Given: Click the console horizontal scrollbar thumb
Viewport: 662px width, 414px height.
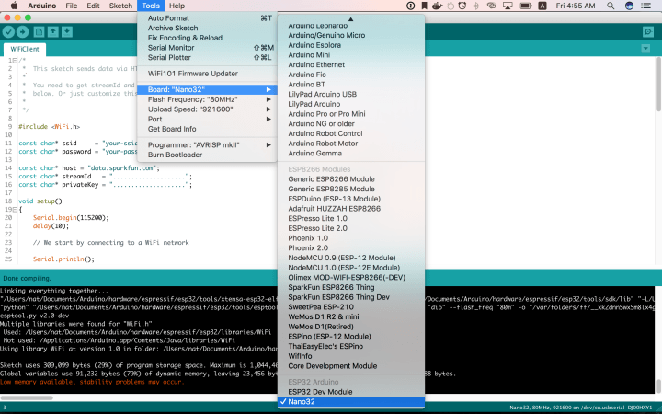Looking at the screenshot, I should click(x=27, y=398).
